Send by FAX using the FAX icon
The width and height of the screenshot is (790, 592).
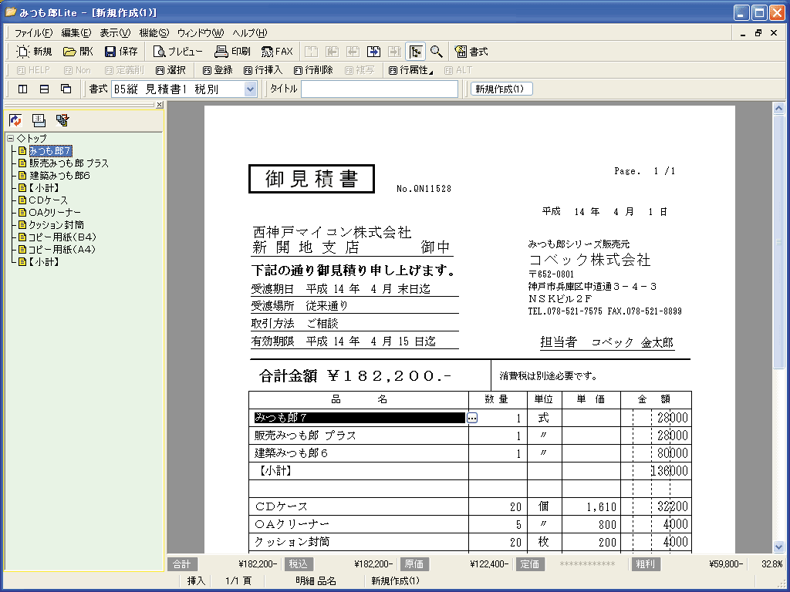click(277, 52)
